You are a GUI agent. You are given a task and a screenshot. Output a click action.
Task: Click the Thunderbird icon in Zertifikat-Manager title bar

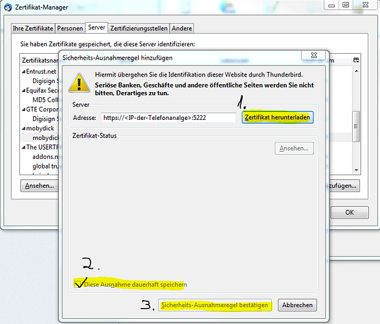tap(8, 8)
